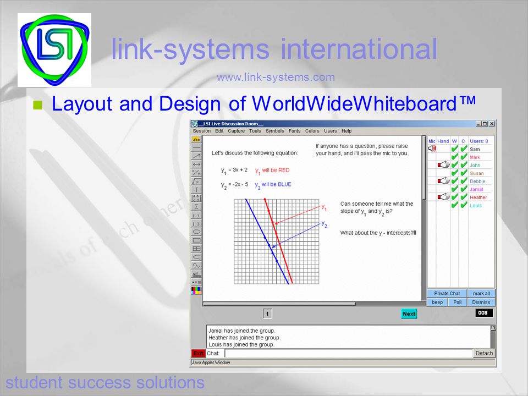Open the Fonts menu
Image resolution: width=528 pixels, height=396 pixels.
tap(294, 131)
